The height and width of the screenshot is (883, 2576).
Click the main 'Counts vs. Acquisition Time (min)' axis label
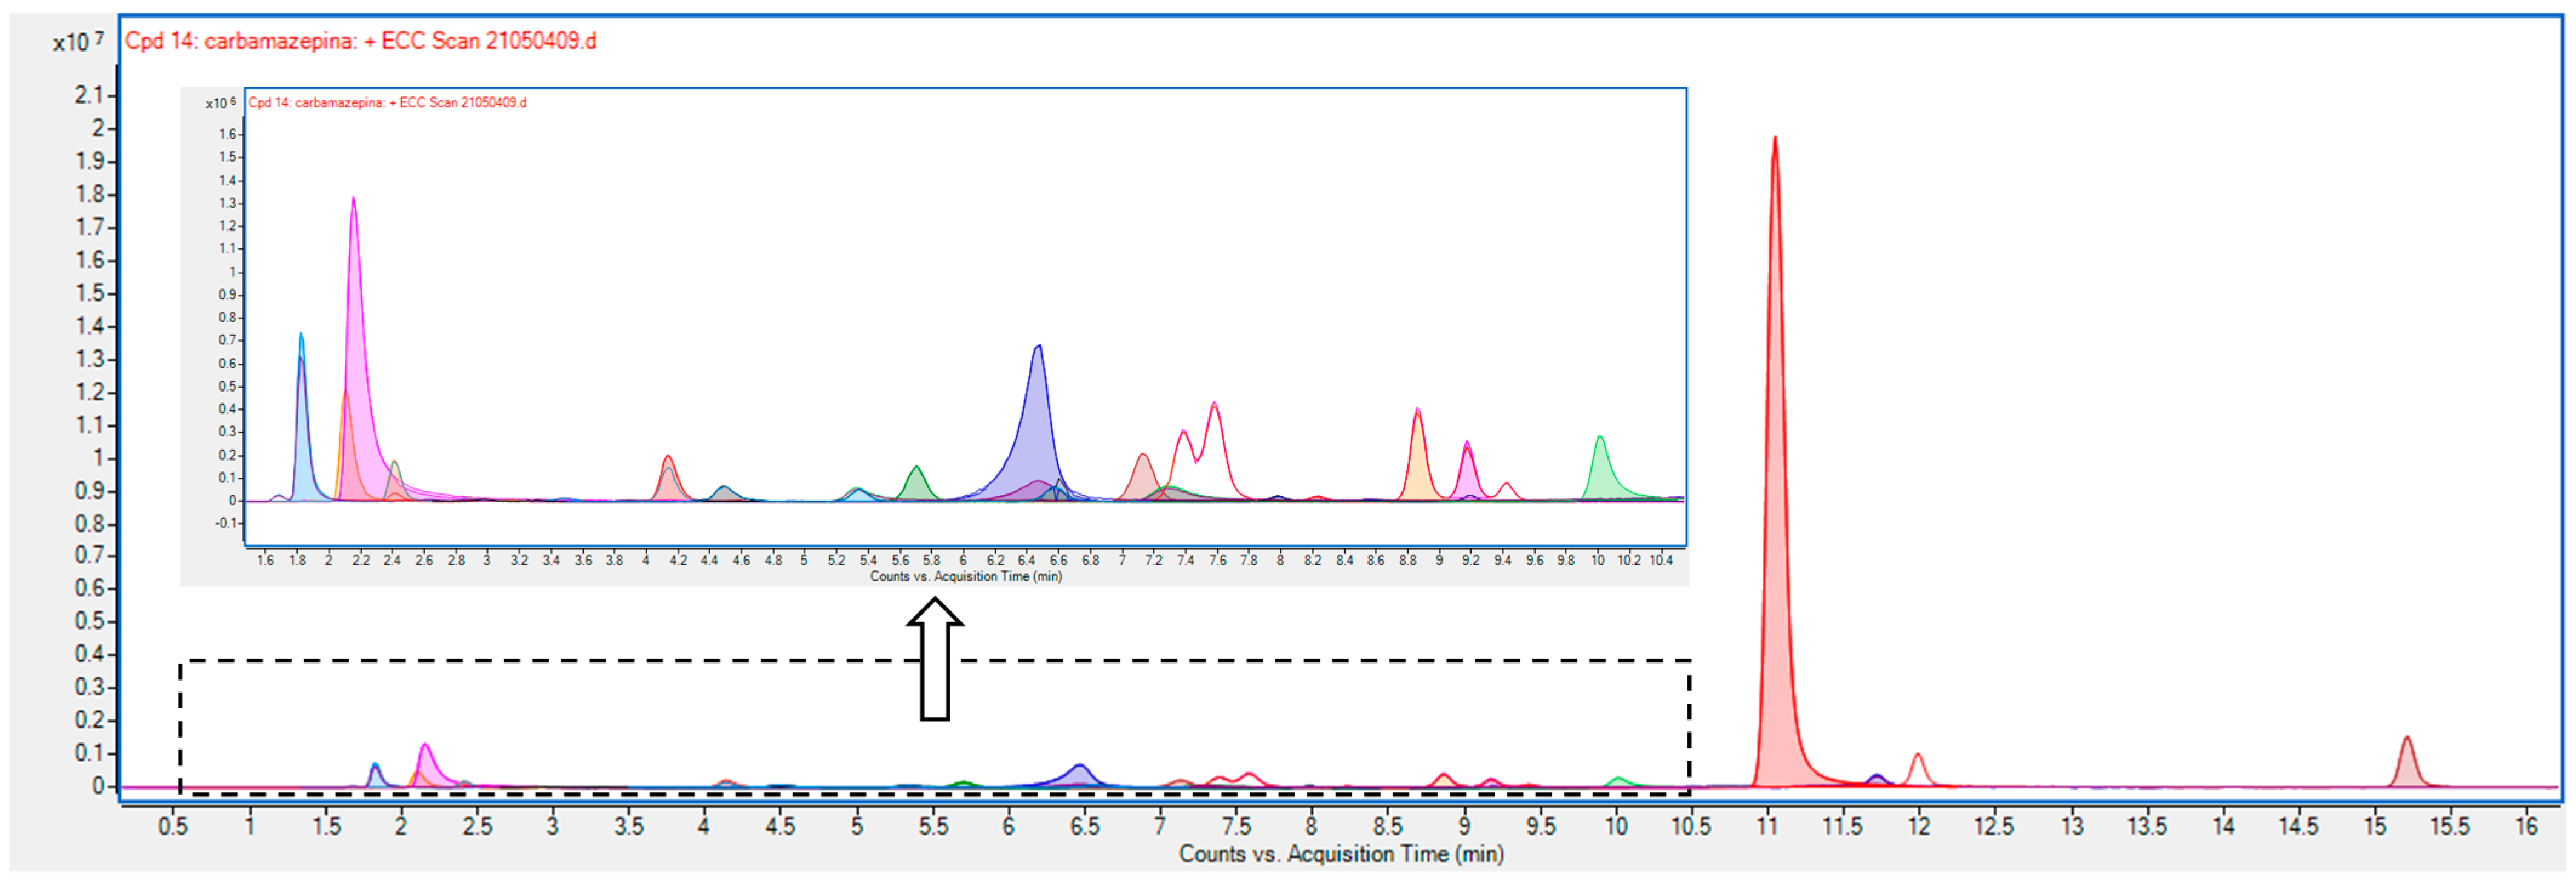(x=1341, y=854)
